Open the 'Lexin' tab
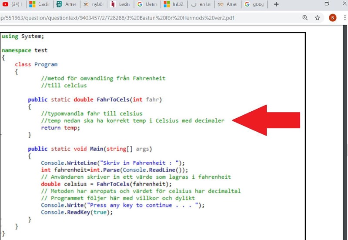The width and height of the screenshot is (348, 240). click(120, 4)
